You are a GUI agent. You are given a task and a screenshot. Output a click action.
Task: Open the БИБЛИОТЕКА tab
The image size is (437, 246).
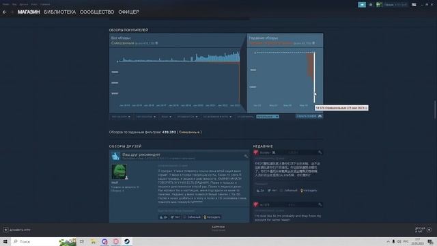click(x=60, y=12)
